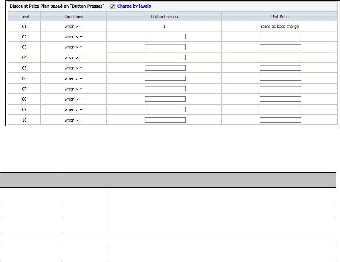Focus the level 07 Unit Price field
This screenshot has height=262, width=340.
[281, 89]
